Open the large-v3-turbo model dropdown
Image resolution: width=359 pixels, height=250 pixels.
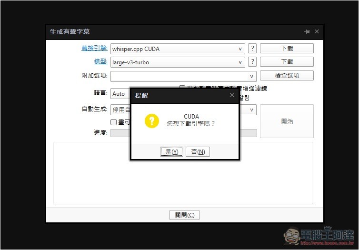point(178,62)
